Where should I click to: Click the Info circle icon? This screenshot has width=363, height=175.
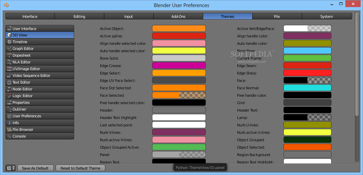(x=9, y=123)
